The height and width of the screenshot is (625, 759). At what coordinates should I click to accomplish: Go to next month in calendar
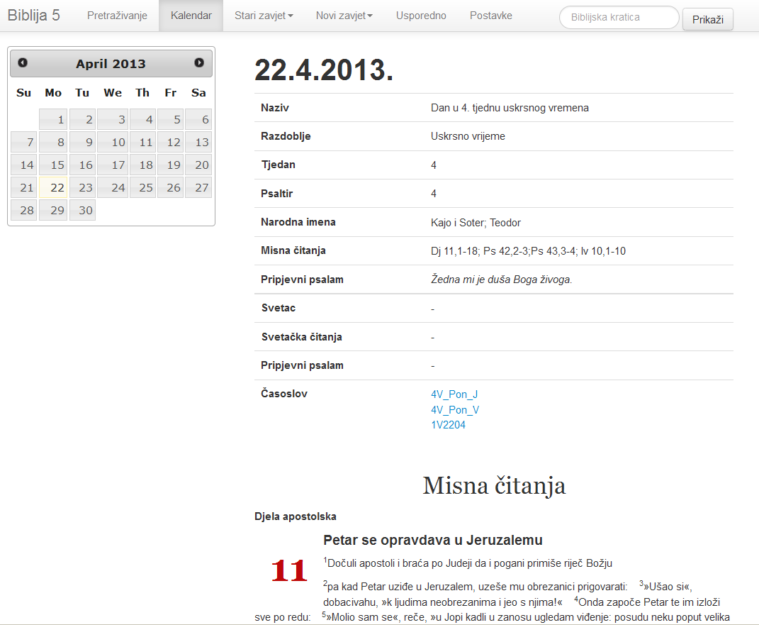[x=199, y=63]
